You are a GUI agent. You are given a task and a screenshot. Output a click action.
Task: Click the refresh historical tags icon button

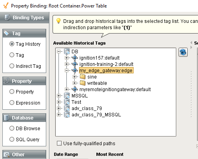pos(183,52)
